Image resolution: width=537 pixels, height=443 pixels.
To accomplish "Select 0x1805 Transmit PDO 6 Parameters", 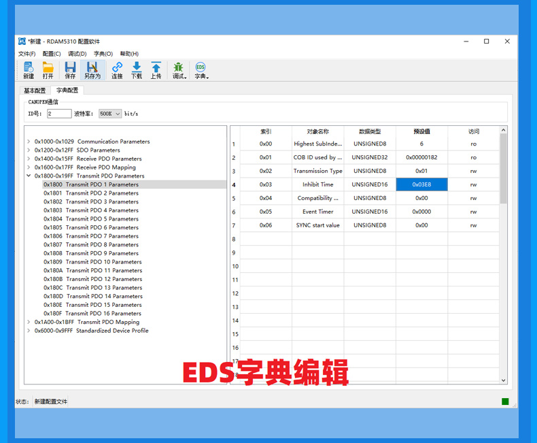I will (91, 227).
